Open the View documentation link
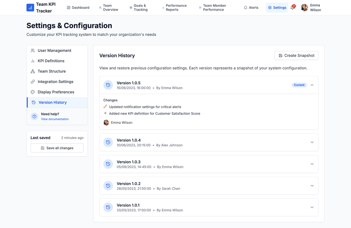Screen dimensions: 351x228 (55, 119)
